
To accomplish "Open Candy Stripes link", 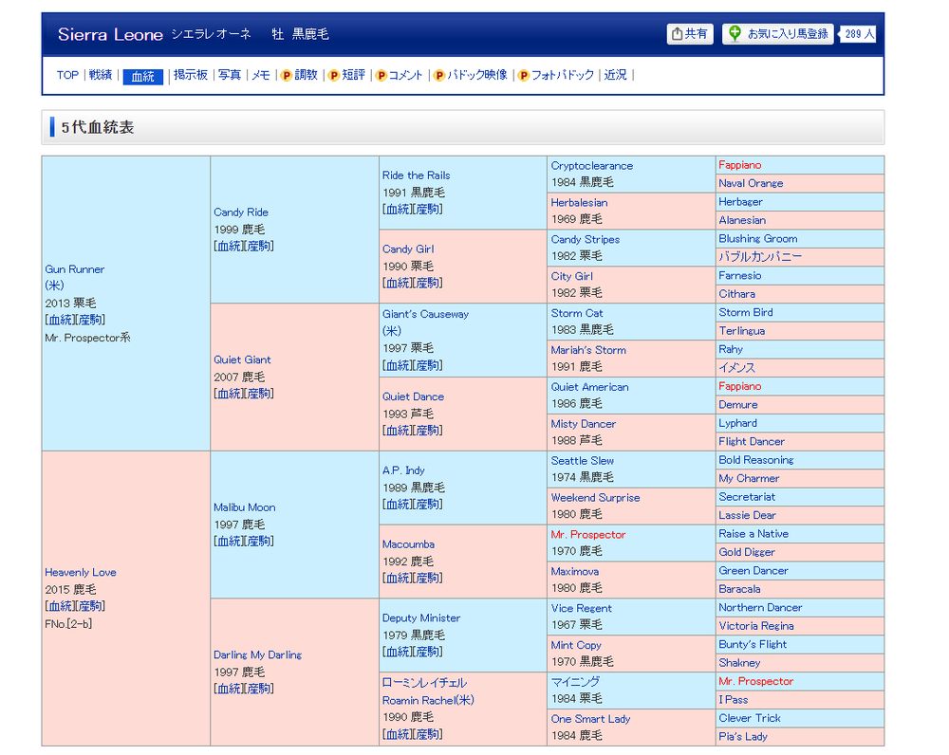I will pos(586,240).
